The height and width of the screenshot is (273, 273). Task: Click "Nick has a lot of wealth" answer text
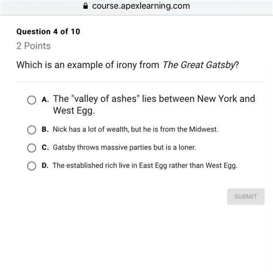point(135,129)
